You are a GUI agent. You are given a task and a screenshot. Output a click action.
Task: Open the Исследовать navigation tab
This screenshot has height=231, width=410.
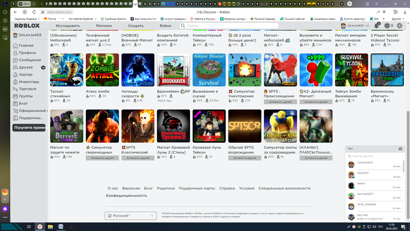(x=68, y=26)
